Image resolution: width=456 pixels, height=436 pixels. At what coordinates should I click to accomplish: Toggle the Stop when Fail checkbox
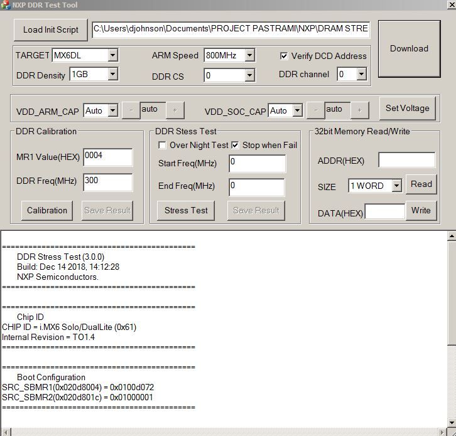(x=235, y=145)
